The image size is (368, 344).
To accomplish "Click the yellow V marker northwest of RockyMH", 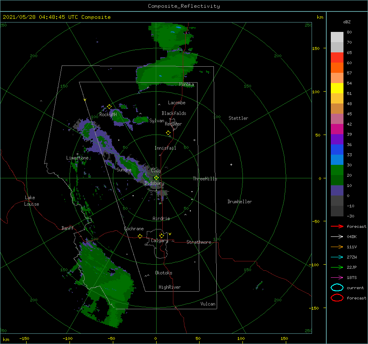I will tap(85, 100).
